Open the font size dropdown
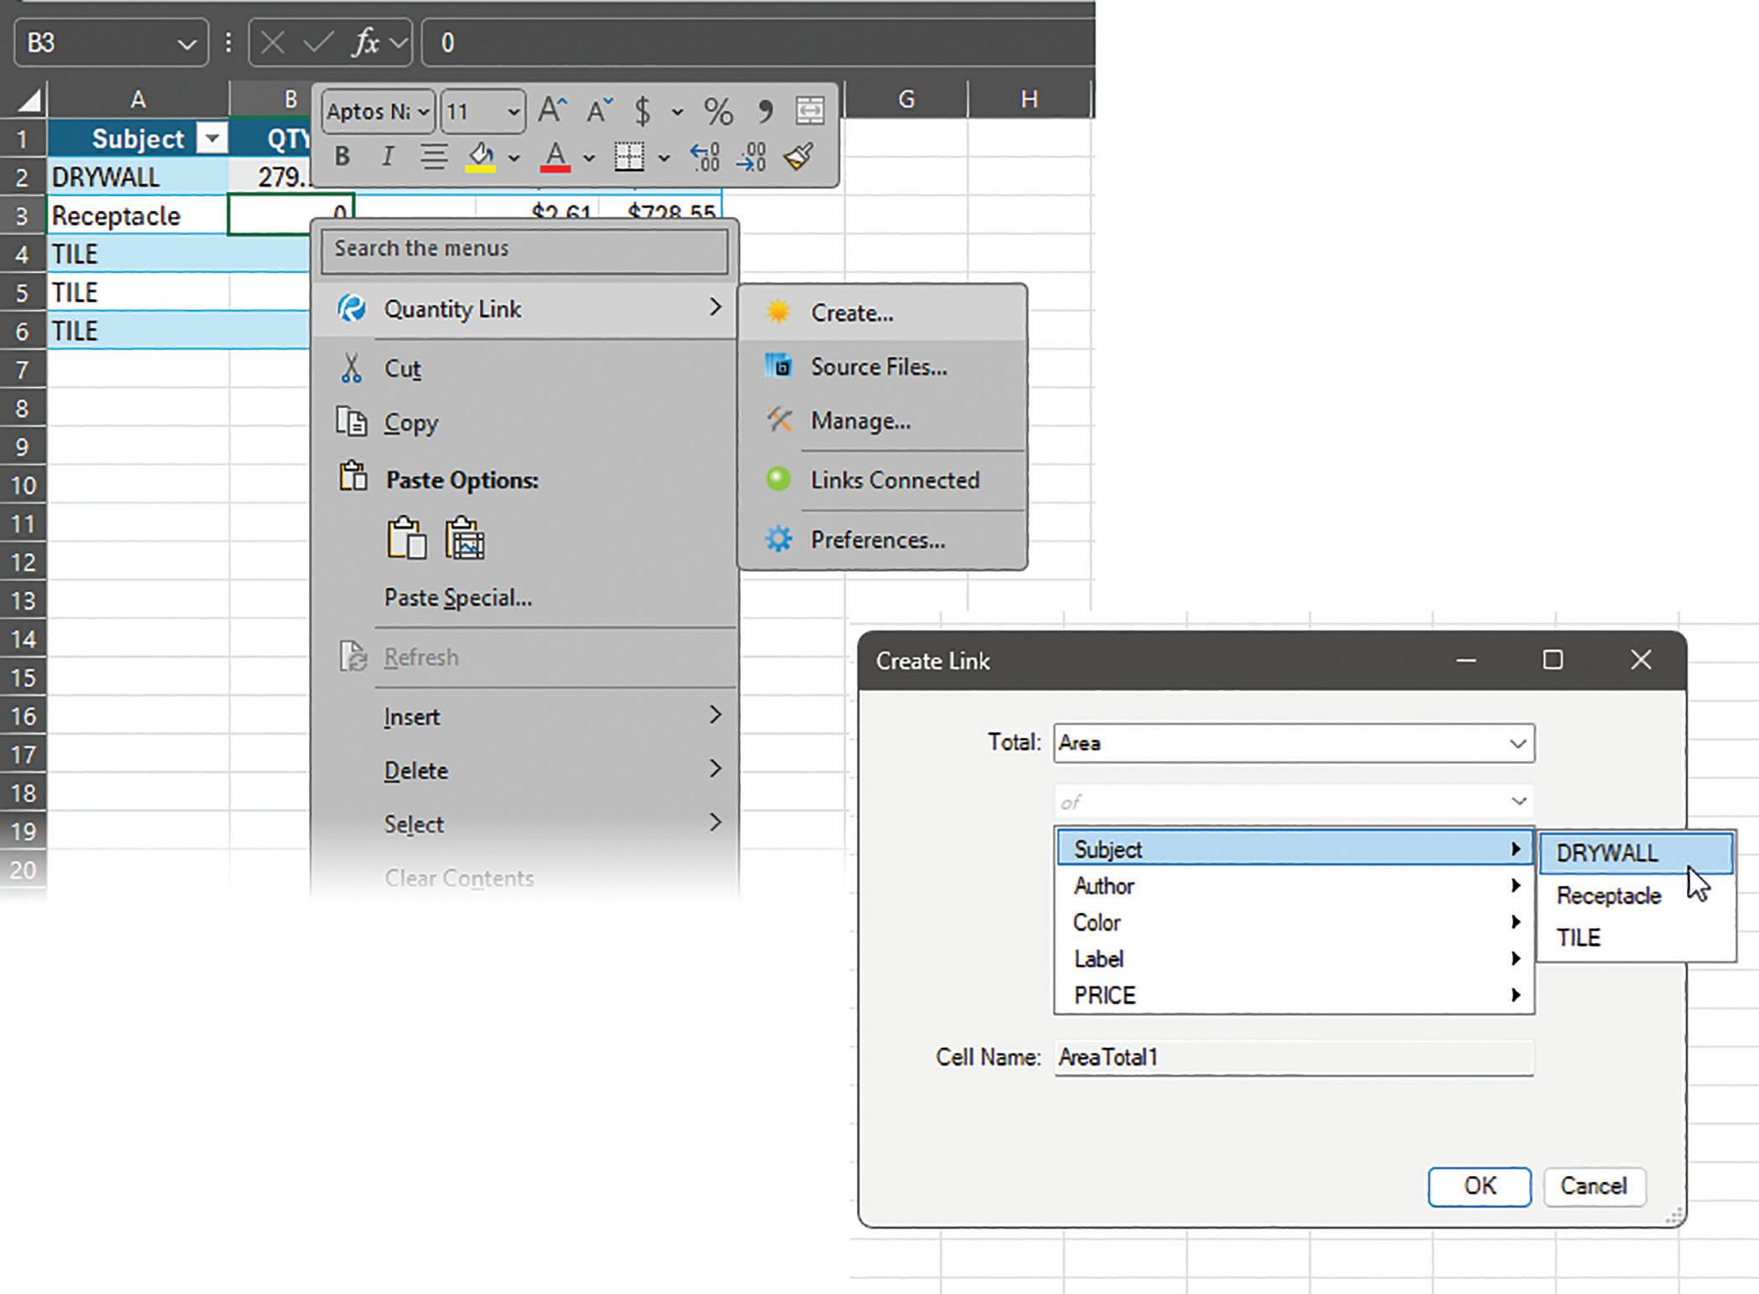The image size is (1759, 1294). pyautogui.click(x=513, y=111)
